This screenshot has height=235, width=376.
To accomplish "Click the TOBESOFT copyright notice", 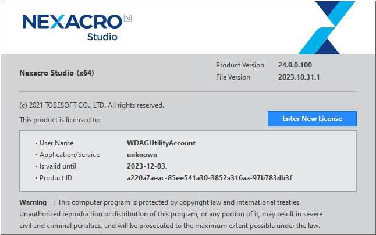I will pyautogui.click(x=91, y=105).
